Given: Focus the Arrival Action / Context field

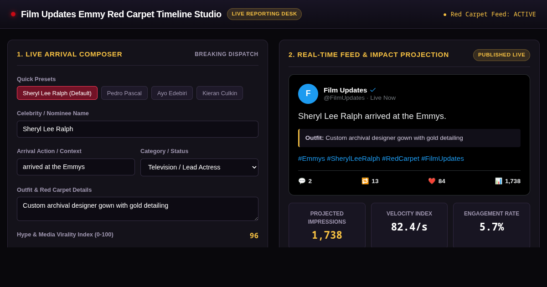Looking at the screenshot, I should click(76, 167).
